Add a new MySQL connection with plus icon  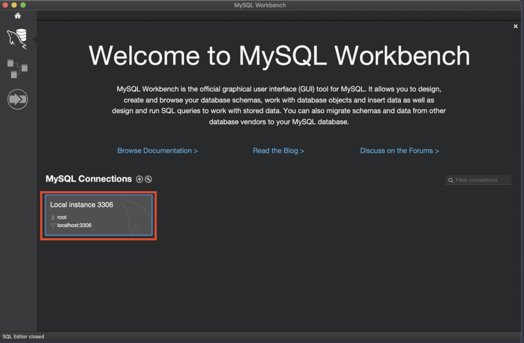point(139,179)
